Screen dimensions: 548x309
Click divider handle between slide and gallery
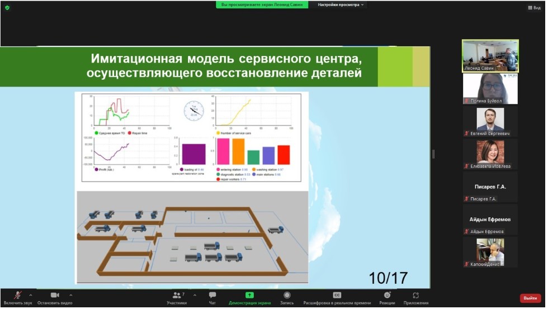(x=433, y=154)
